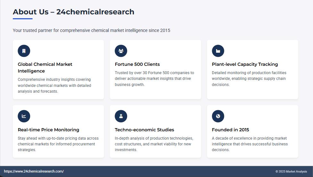Click the trusted partner tagline text
Screen dimensions: 313x177
[92, 30]
